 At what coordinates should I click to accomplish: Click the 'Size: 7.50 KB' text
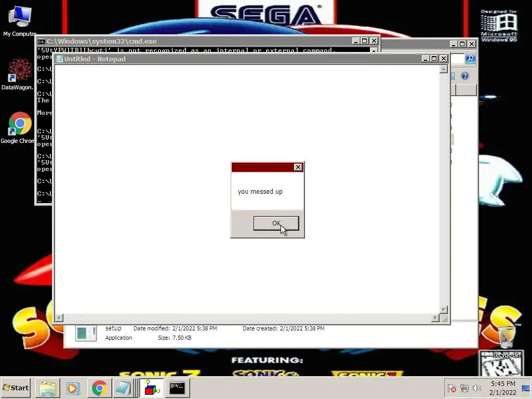(175, 338)
